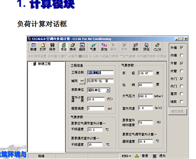Viewport: 196px width, 159px height.
Task: Open the 房间 (Room) toolbar icon
Action: pos(73,47)
